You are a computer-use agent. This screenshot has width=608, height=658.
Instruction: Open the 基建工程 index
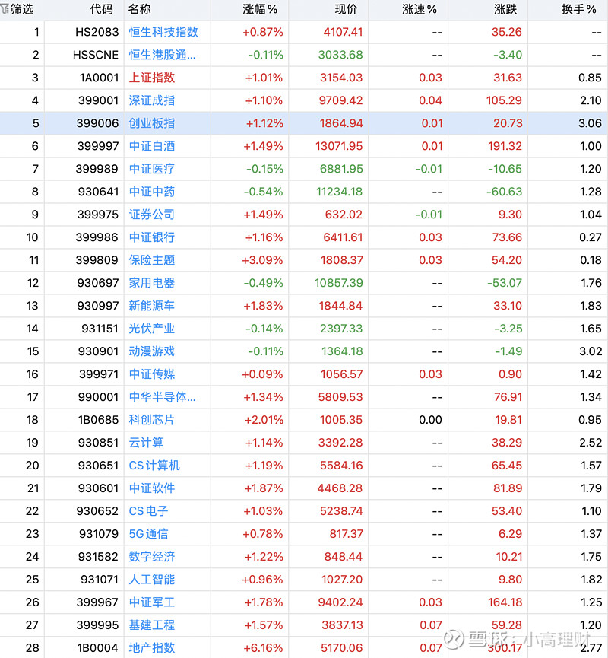(152, 625)
